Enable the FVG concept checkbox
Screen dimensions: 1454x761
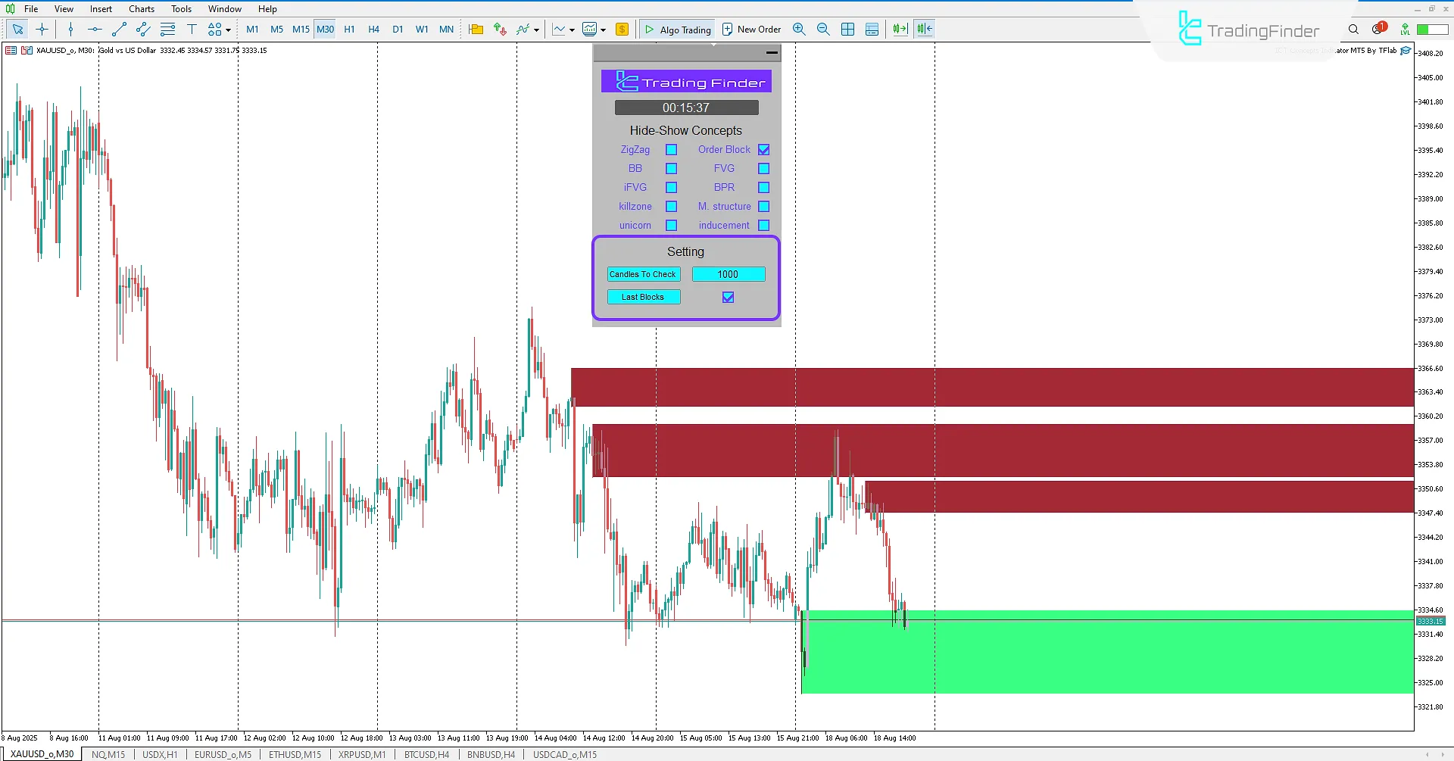(x=764, y=168)
